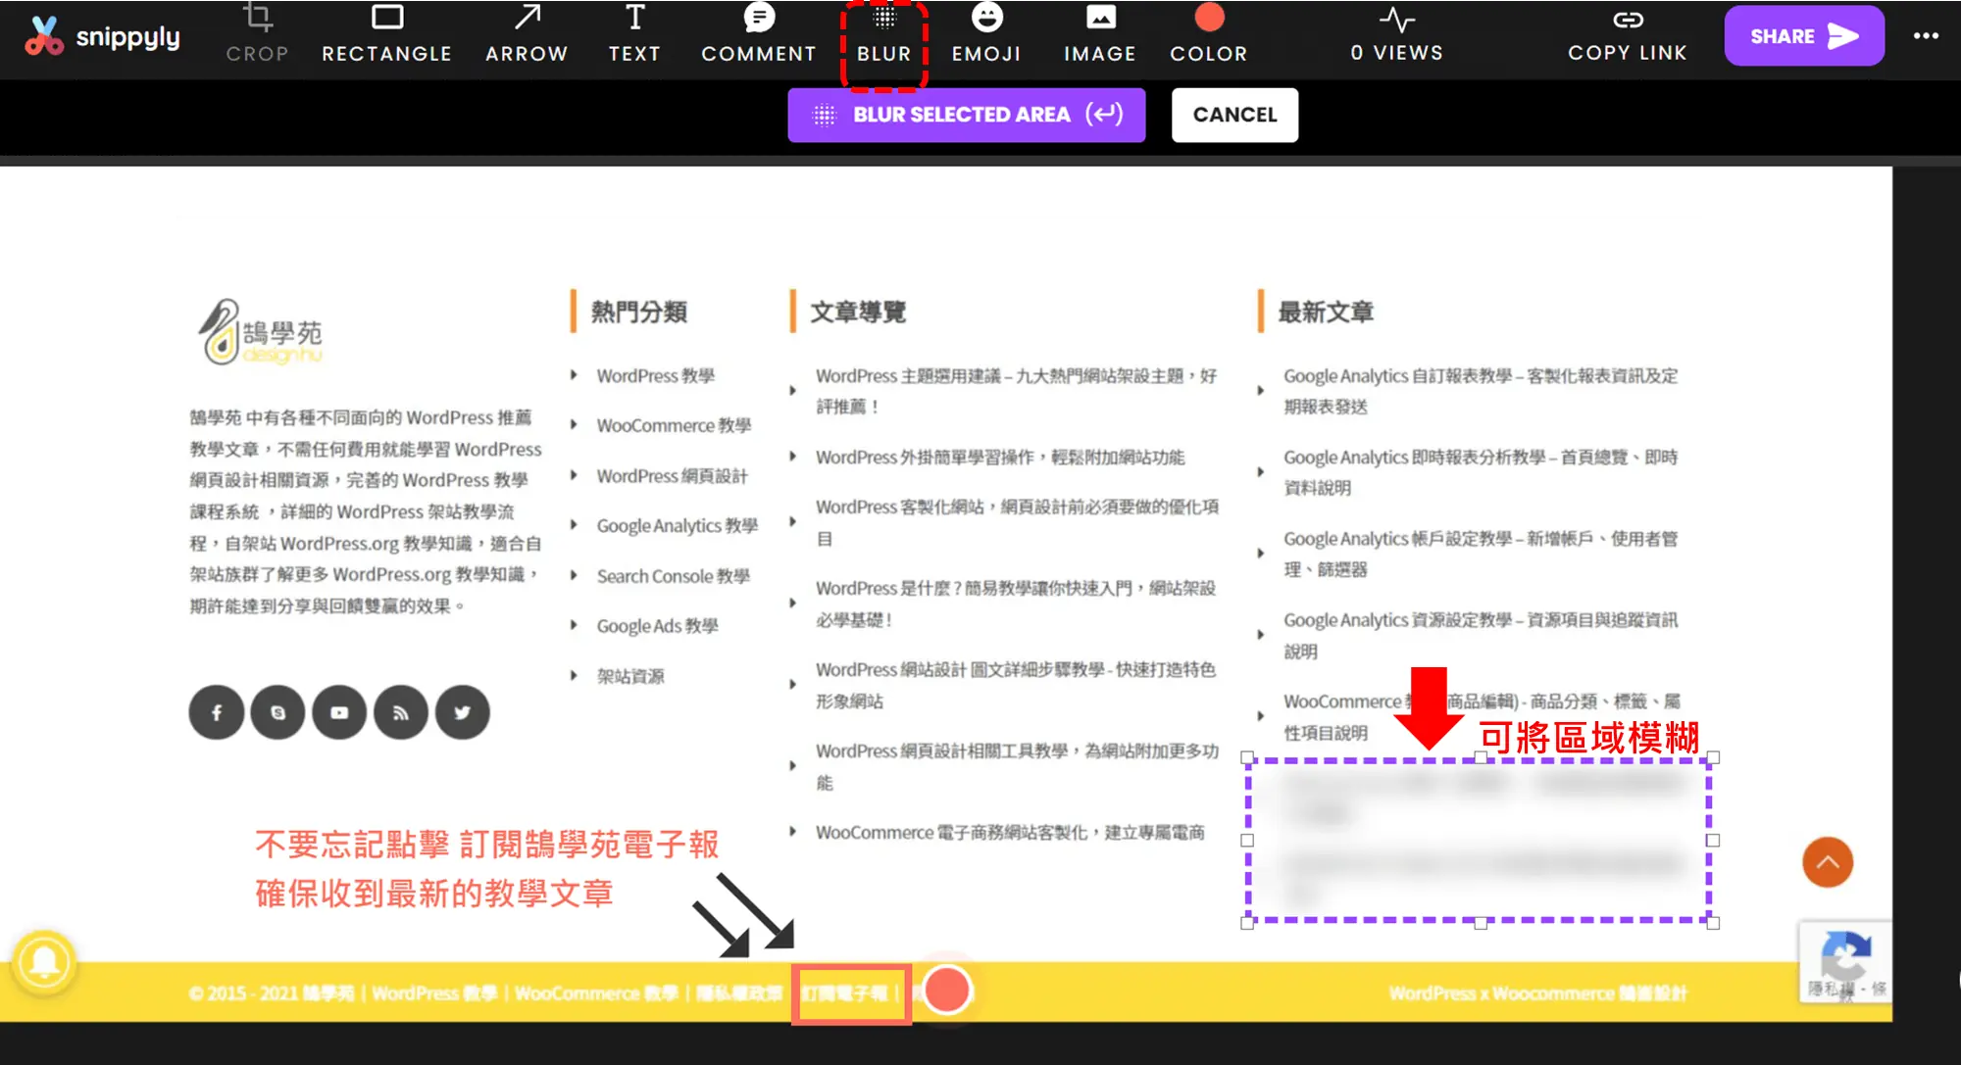Image resolution: width=1961 pixels, height=1065 pixels.
Task: Open the WooCommerce 電子商務網站客製化 article
Action: (1010, 833)
